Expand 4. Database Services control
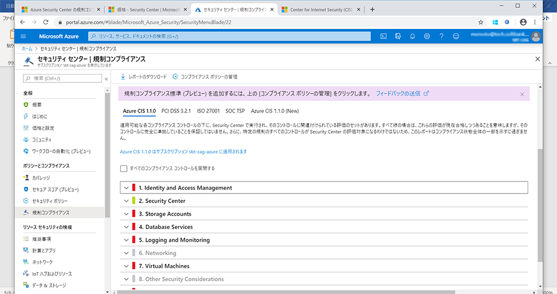 tap(126, 227)
